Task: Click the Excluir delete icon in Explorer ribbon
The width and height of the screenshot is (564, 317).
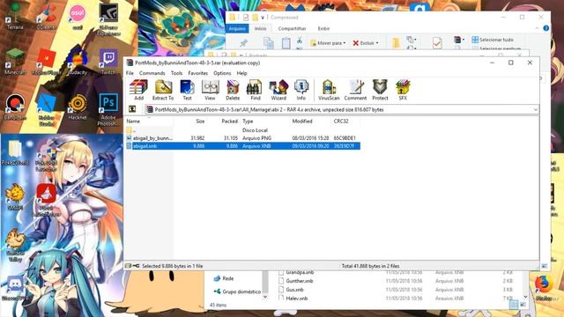Action: click(x=356, y=43)
